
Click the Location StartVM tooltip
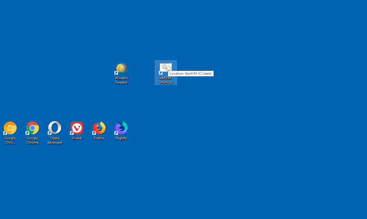click(x=191, y=74)
